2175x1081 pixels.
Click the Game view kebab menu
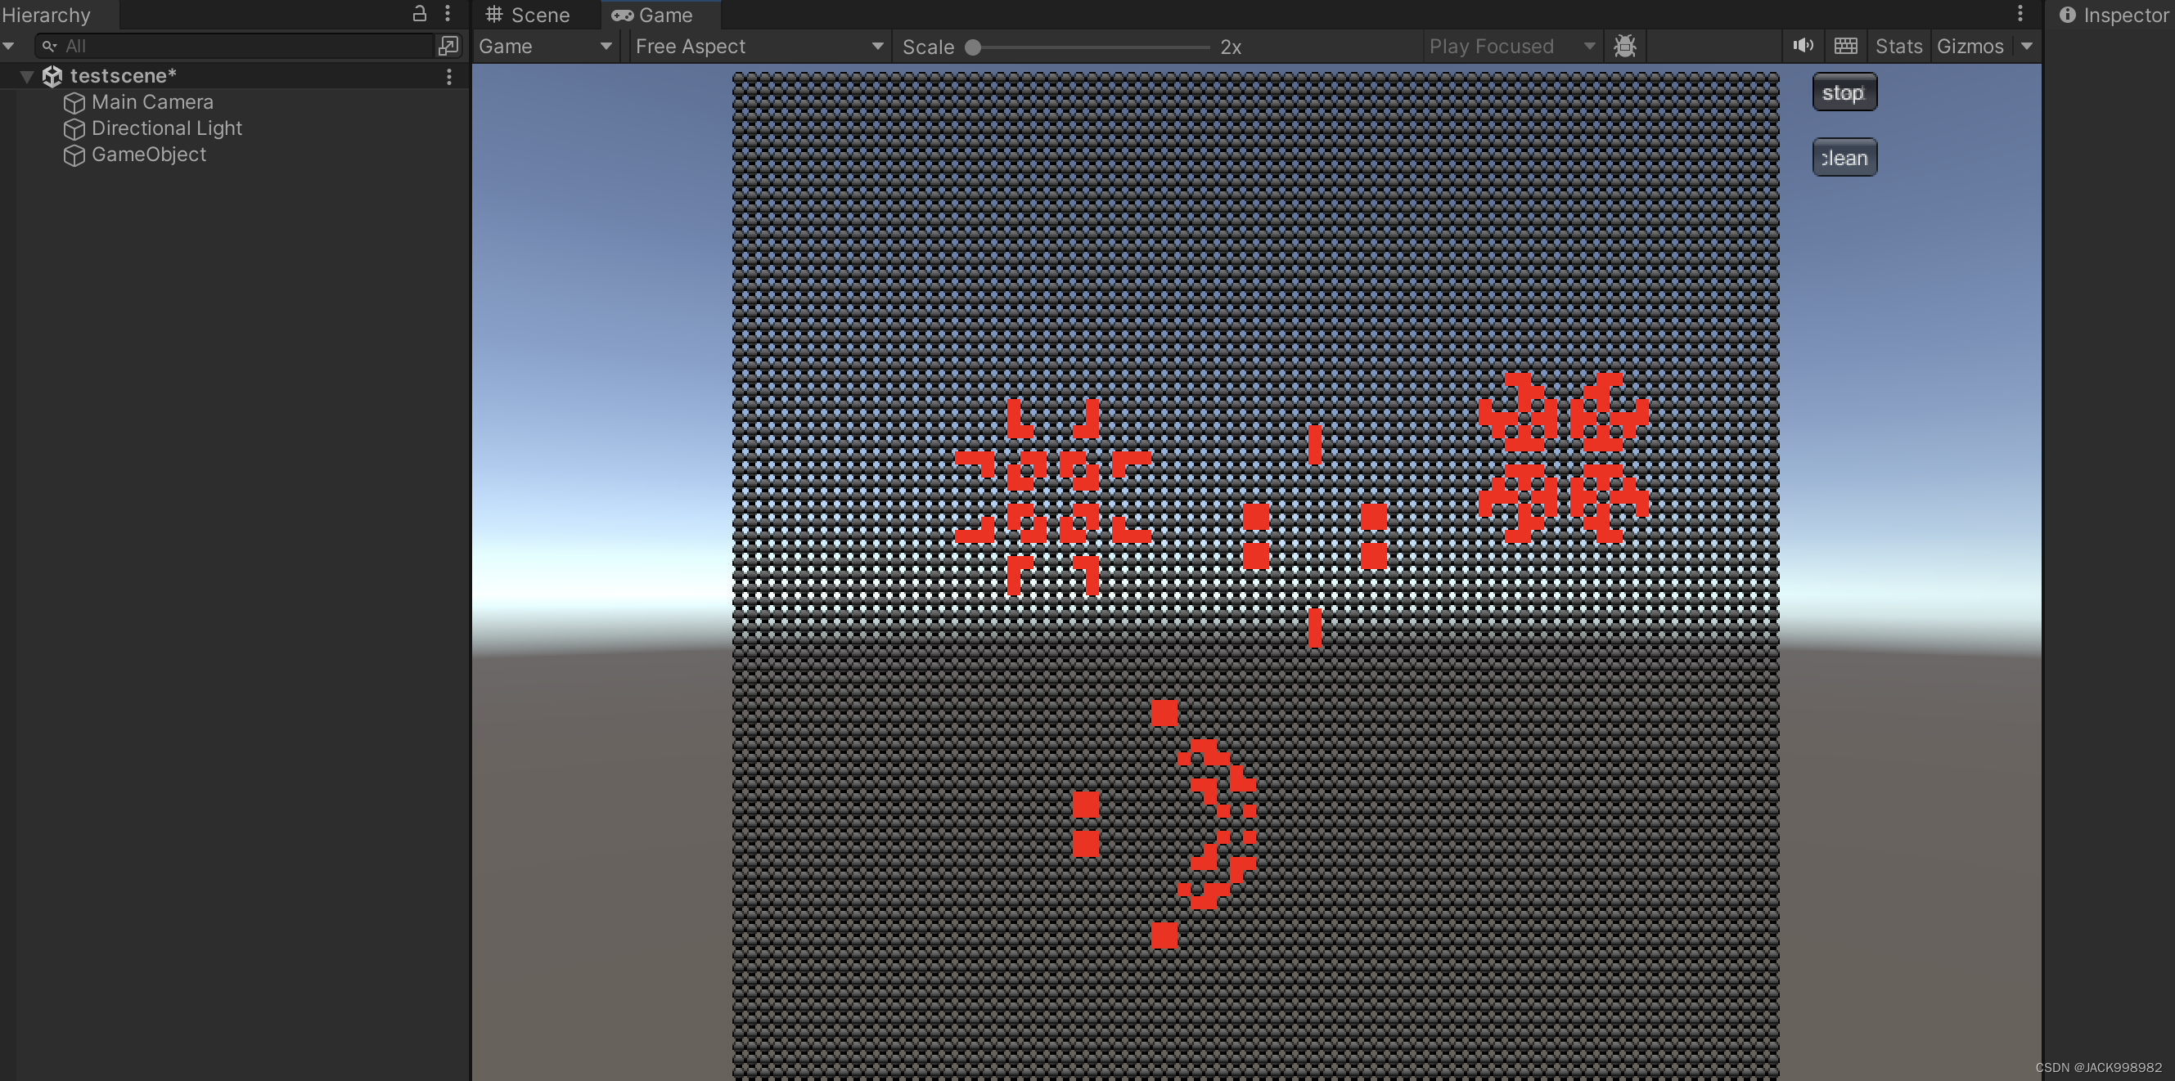pos(2020,14)
